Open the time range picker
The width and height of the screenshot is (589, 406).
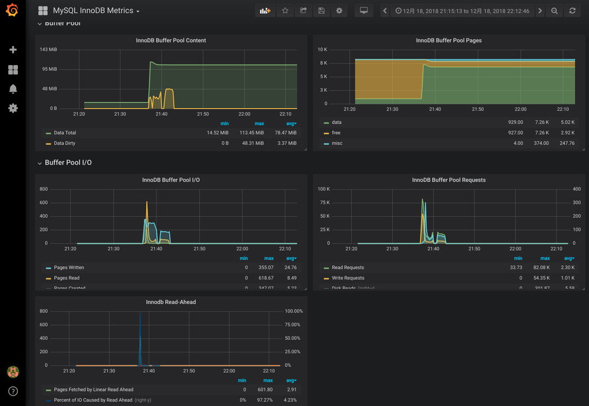[462, 10]
